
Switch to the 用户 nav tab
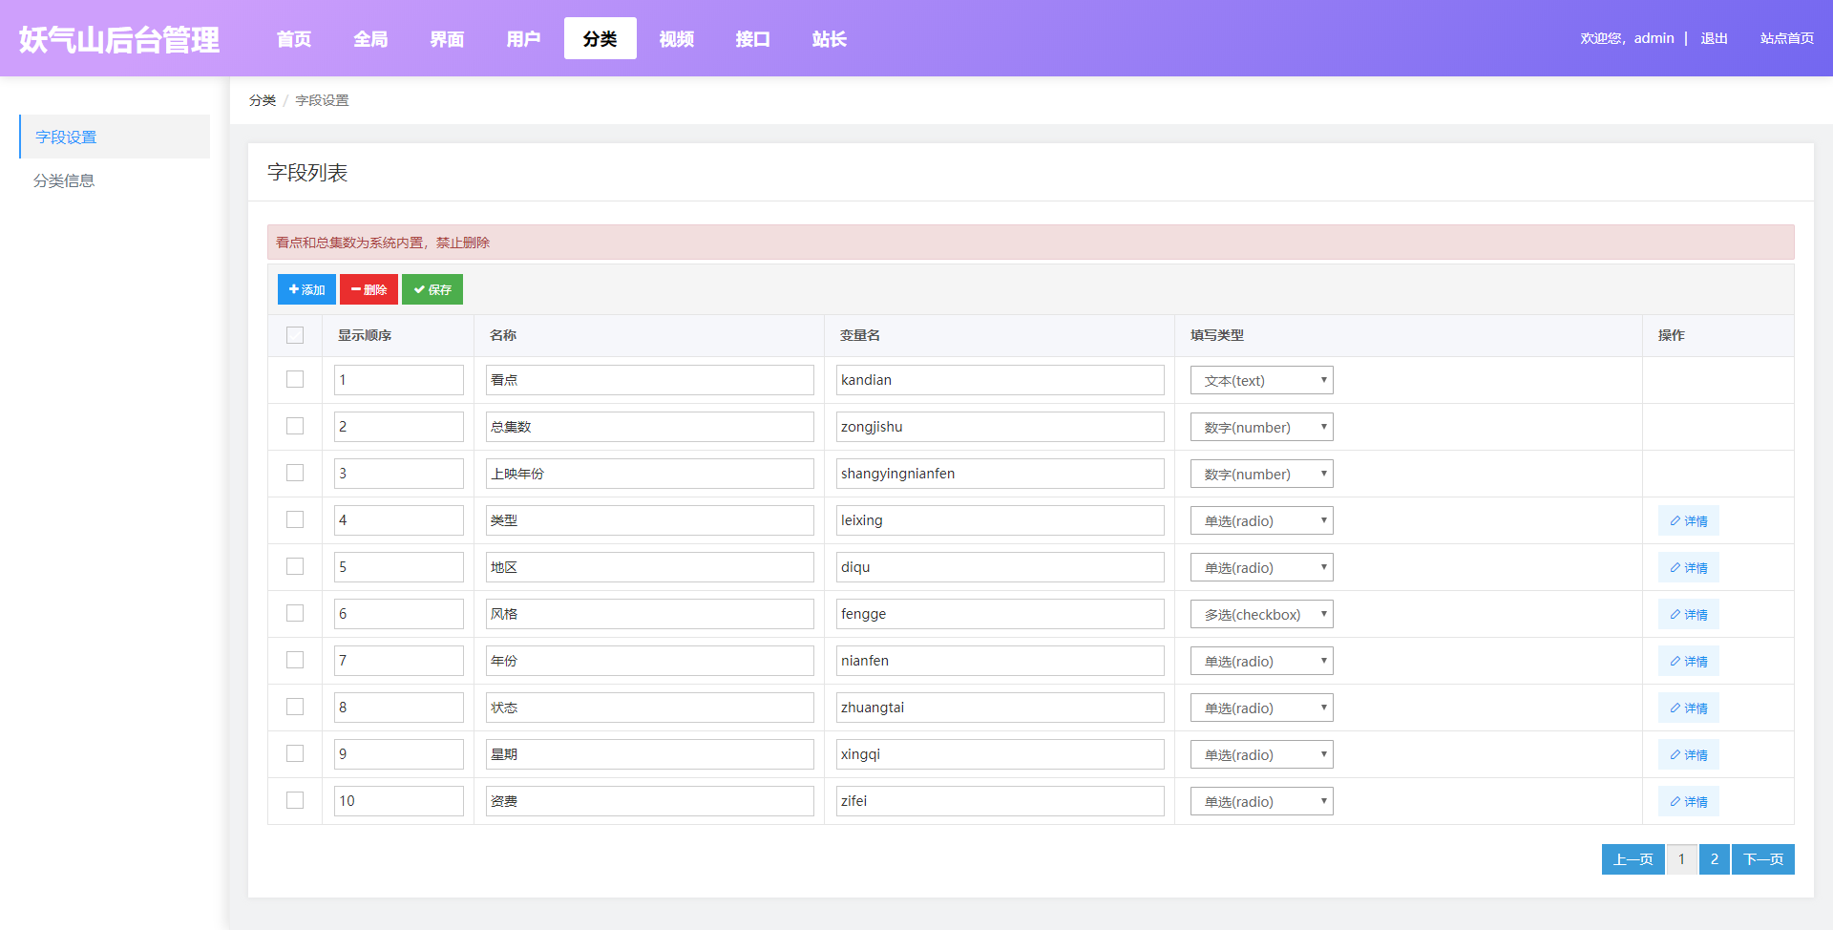(523, 38)
